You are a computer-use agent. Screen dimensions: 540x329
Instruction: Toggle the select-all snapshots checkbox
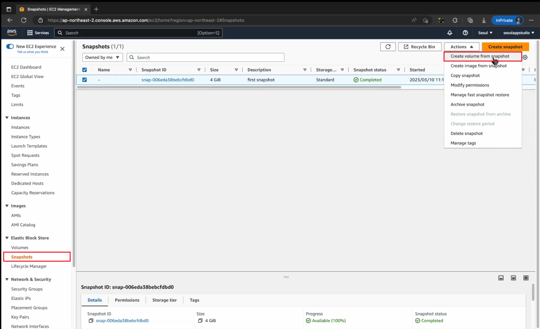point(85,70)
